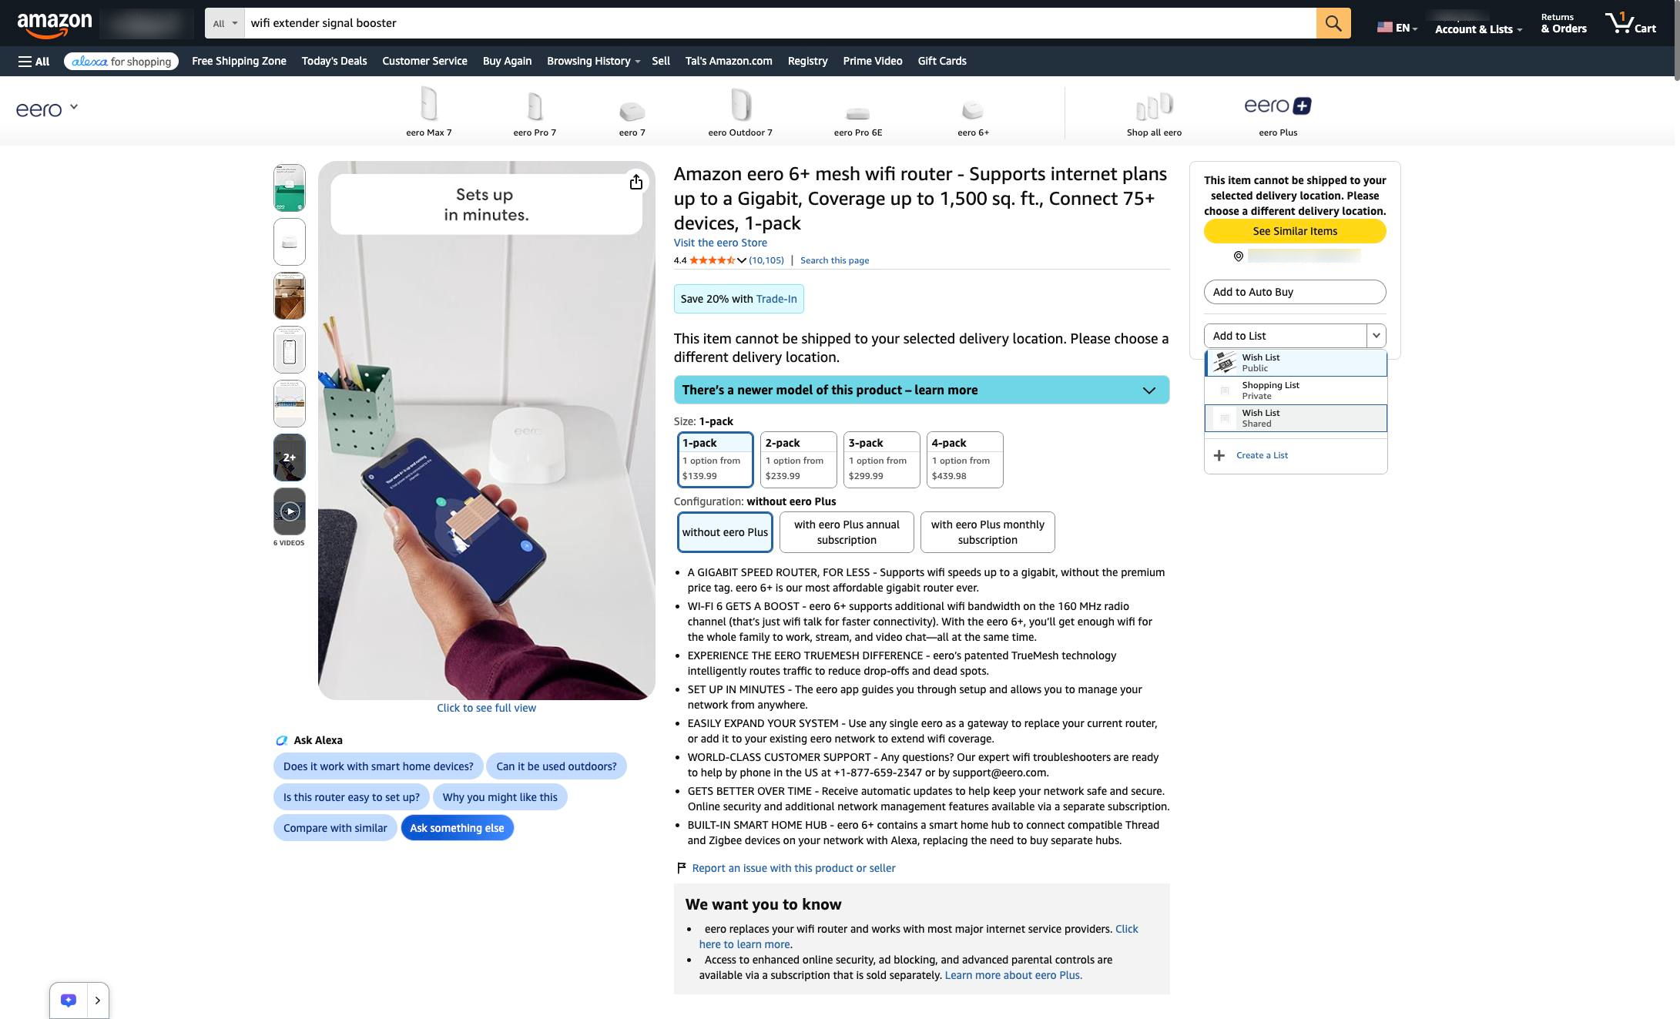Visit the eero Store link
Screen dimensions: 1680x1019
(720, 243)
